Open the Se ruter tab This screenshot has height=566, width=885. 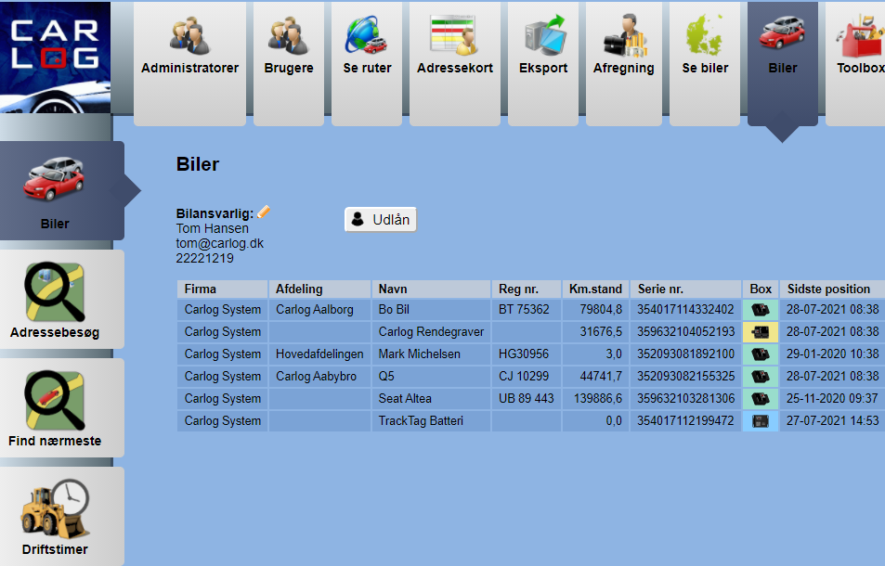tap(367, 62)
